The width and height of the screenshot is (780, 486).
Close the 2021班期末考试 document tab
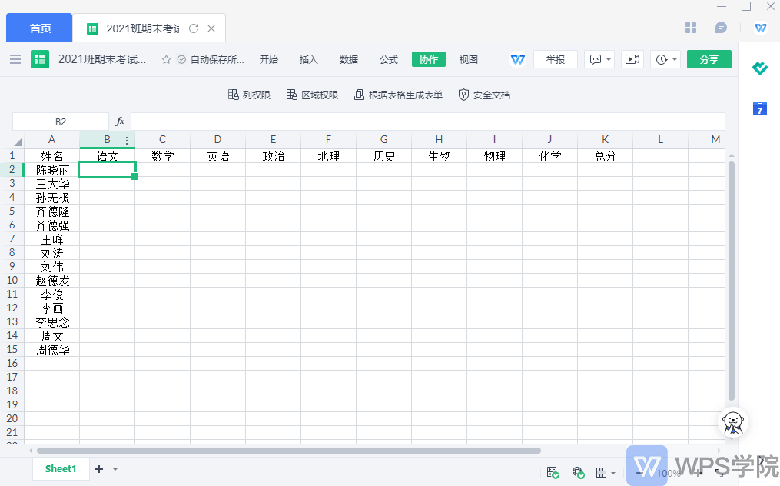click(x=211, y=28)
